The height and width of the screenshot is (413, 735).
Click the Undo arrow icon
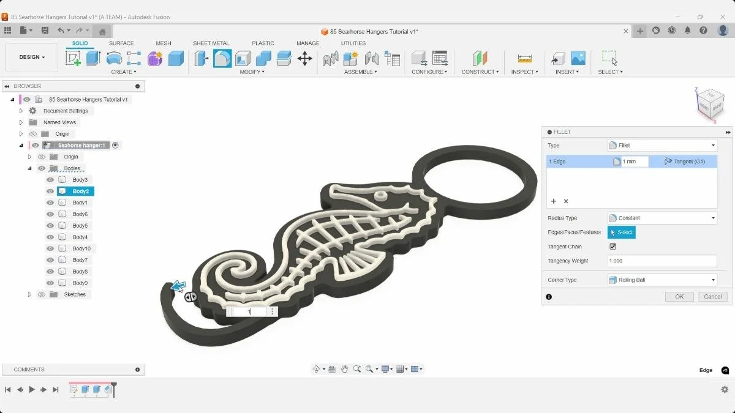click(61, 31)
